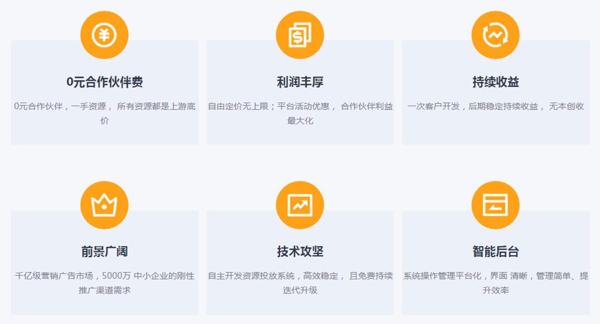Click the crown icon above 前景广阔
The image size is (600, 324).
coord(104,205)
